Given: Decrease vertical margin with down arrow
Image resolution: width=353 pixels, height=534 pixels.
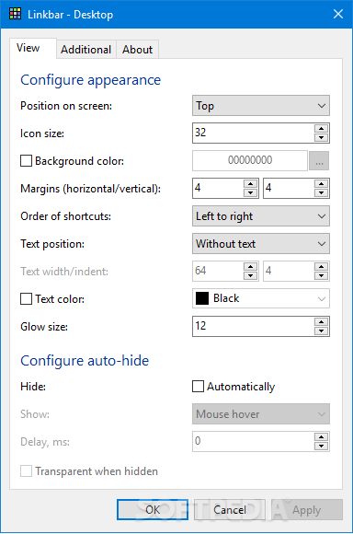Looking at the screenshot, I should click(321, 192).
